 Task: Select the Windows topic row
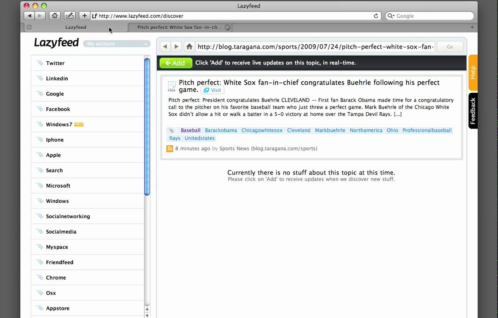coord(88,201)
